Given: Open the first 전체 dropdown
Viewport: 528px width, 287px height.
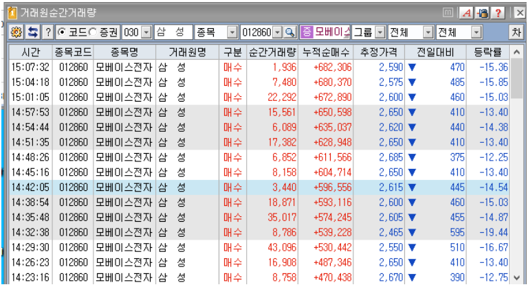Looking at the screenshot, I should [428, 32].
